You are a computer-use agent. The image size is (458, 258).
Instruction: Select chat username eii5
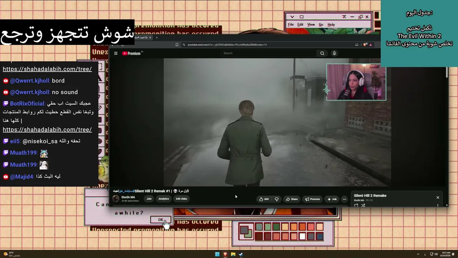pos(15,141)
